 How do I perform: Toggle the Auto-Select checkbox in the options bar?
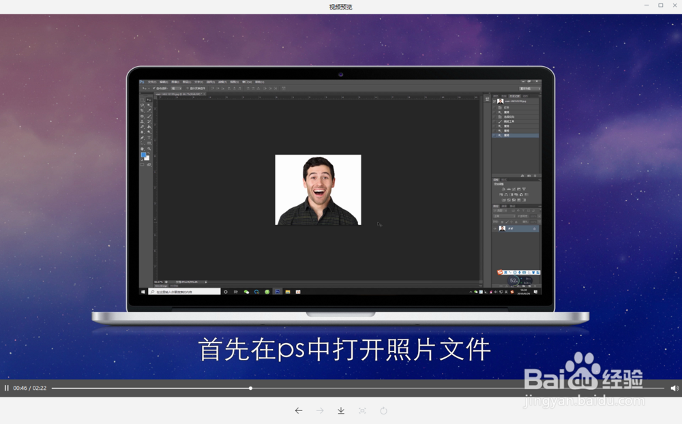pos(154,88)
